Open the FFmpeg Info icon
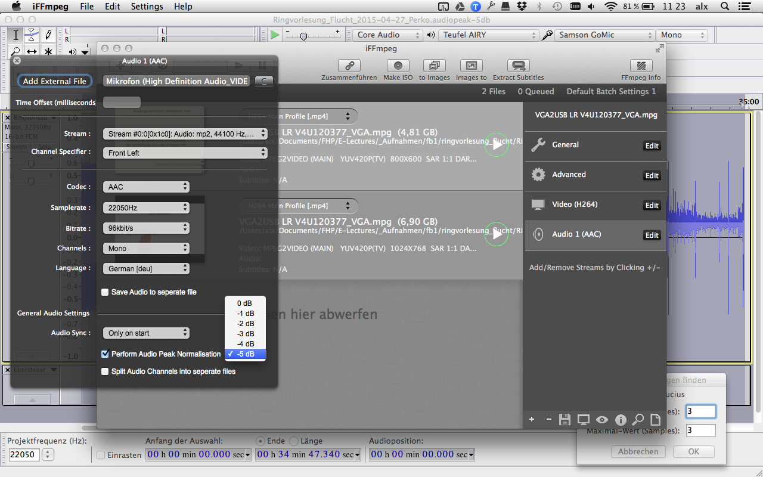 point(641,66)
